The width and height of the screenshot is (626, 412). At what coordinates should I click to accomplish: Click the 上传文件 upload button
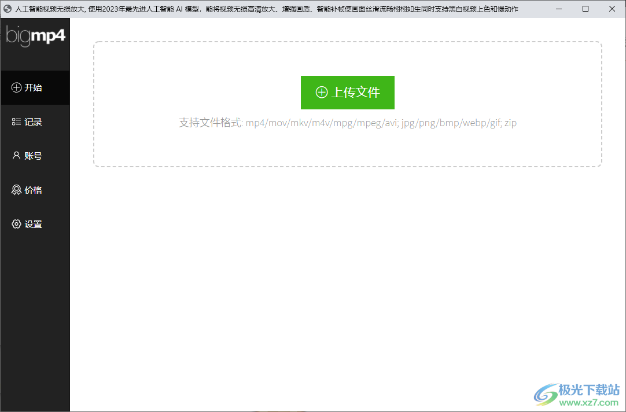tap(347, 92)
